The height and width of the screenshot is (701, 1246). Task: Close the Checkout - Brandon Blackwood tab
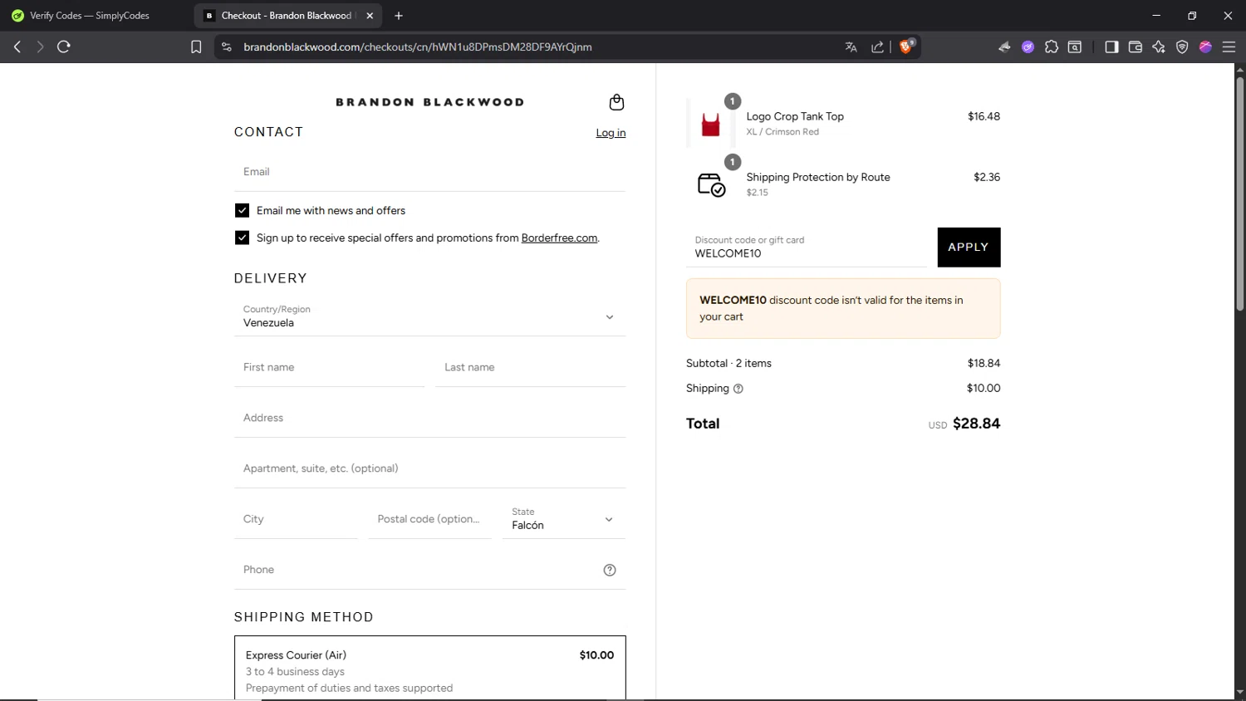click(x=370, y=16)
